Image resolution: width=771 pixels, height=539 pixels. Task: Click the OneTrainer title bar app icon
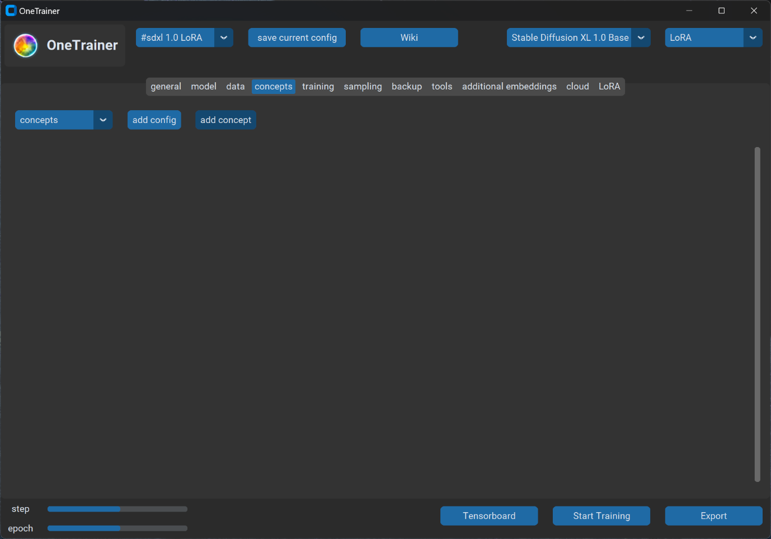[x=11, y=11]
